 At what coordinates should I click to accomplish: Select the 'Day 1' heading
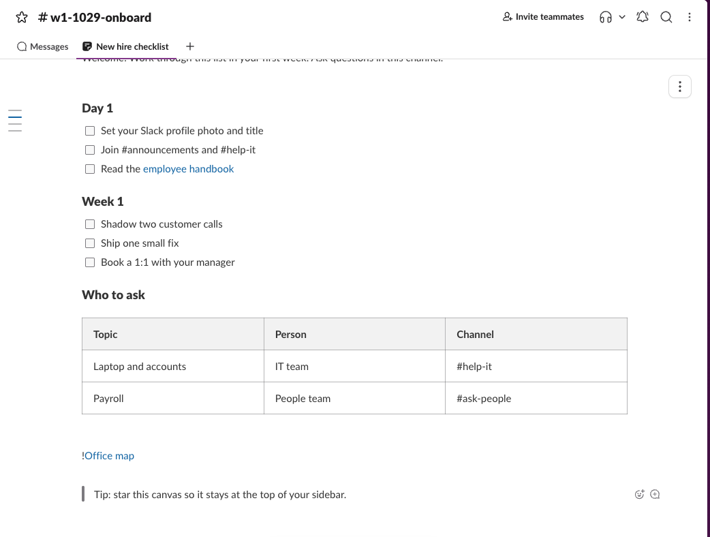(x=97, y=108)
